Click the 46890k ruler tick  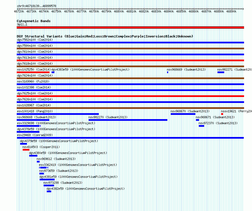231,11
